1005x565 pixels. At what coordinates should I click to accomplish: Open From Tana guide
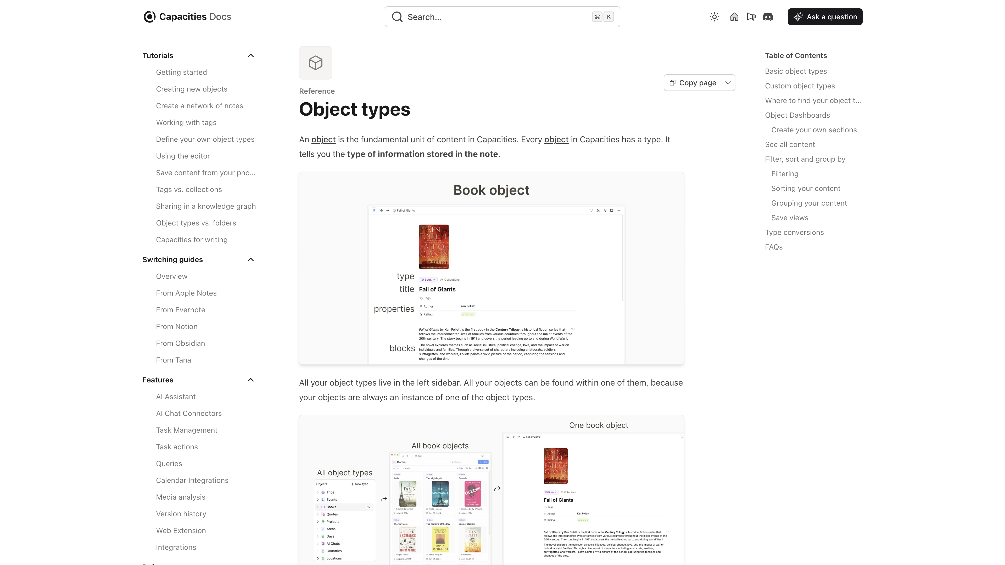pyautogui.click(x=174, y=360)
